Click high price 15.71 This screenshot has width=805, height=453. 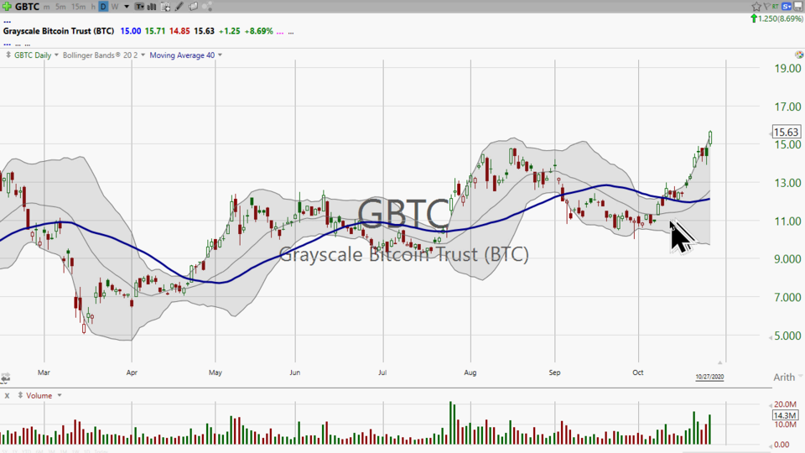[x=155, y=31]
